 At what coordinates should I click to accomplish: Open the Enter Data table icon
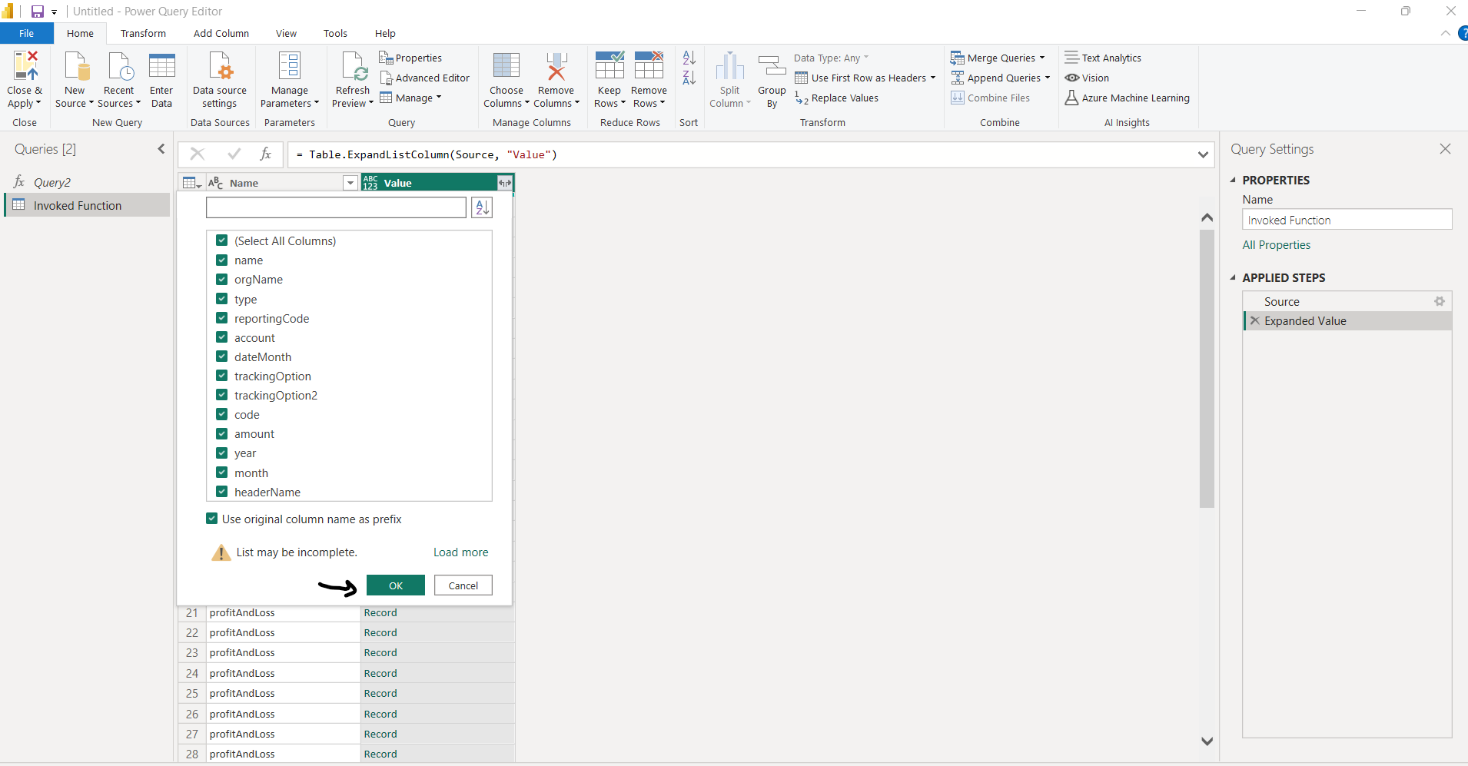[x=161, y=67]
